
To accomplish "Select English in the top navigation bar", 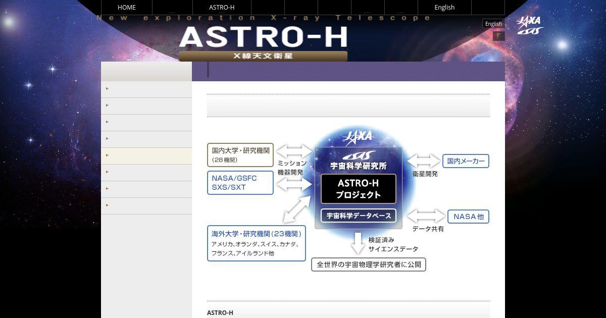I will (x=444, y=8).
